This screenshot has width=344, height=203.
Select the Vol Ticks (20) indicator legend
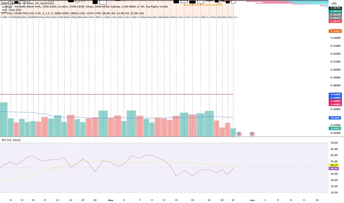(11, 10)
